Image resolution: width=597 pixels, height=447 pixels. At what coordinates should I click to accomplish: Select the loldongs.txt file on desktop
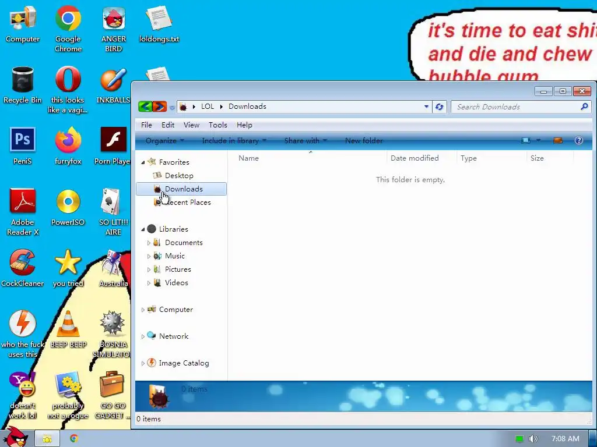159,23
